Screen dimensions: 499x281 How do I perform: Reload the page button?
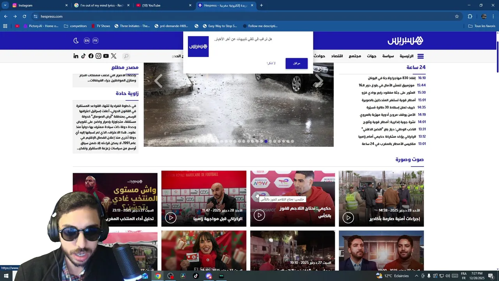pos(24,16)
